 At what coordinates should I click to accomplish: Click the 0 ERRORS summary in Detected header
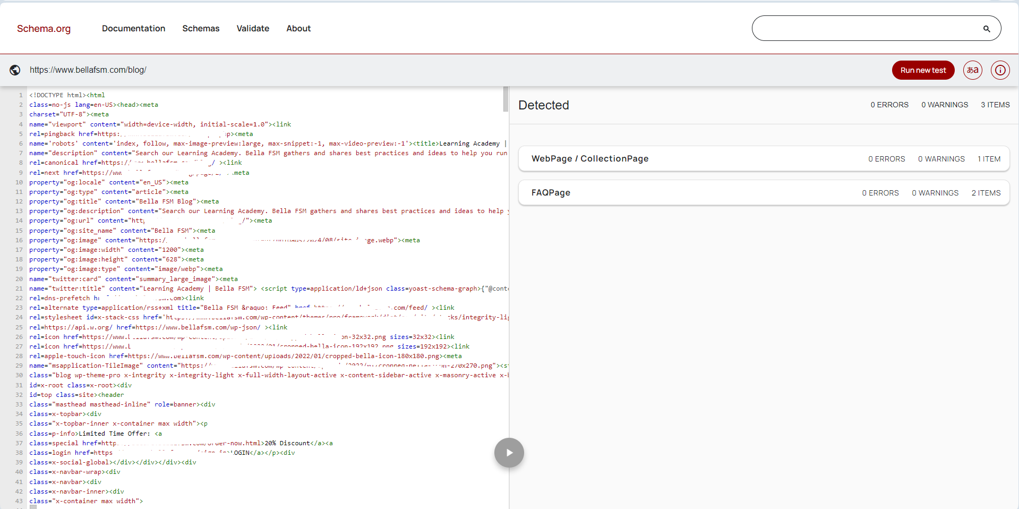click(x=889, y=105)
